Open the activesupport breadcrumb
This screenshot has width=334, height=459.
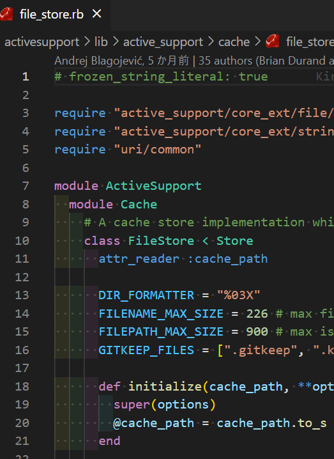42,42
